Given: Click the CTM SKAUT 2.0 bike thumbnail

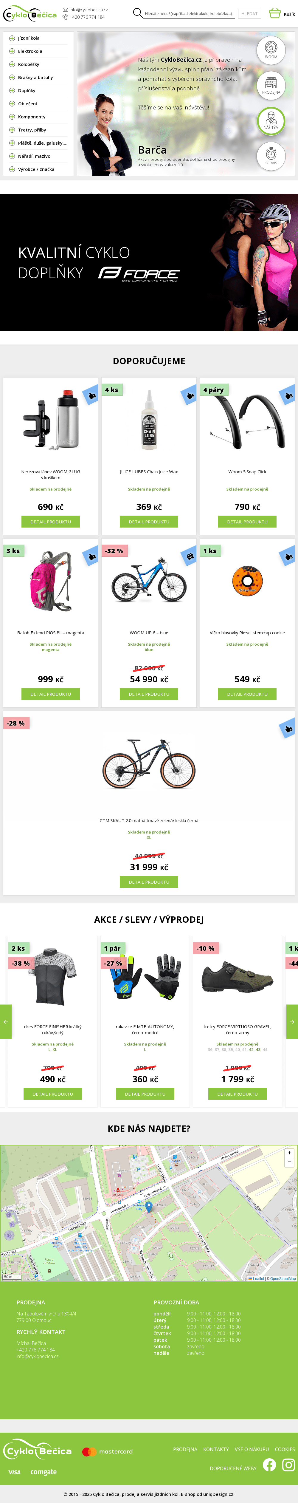Looking at the screenshot, I should (149, 764).
